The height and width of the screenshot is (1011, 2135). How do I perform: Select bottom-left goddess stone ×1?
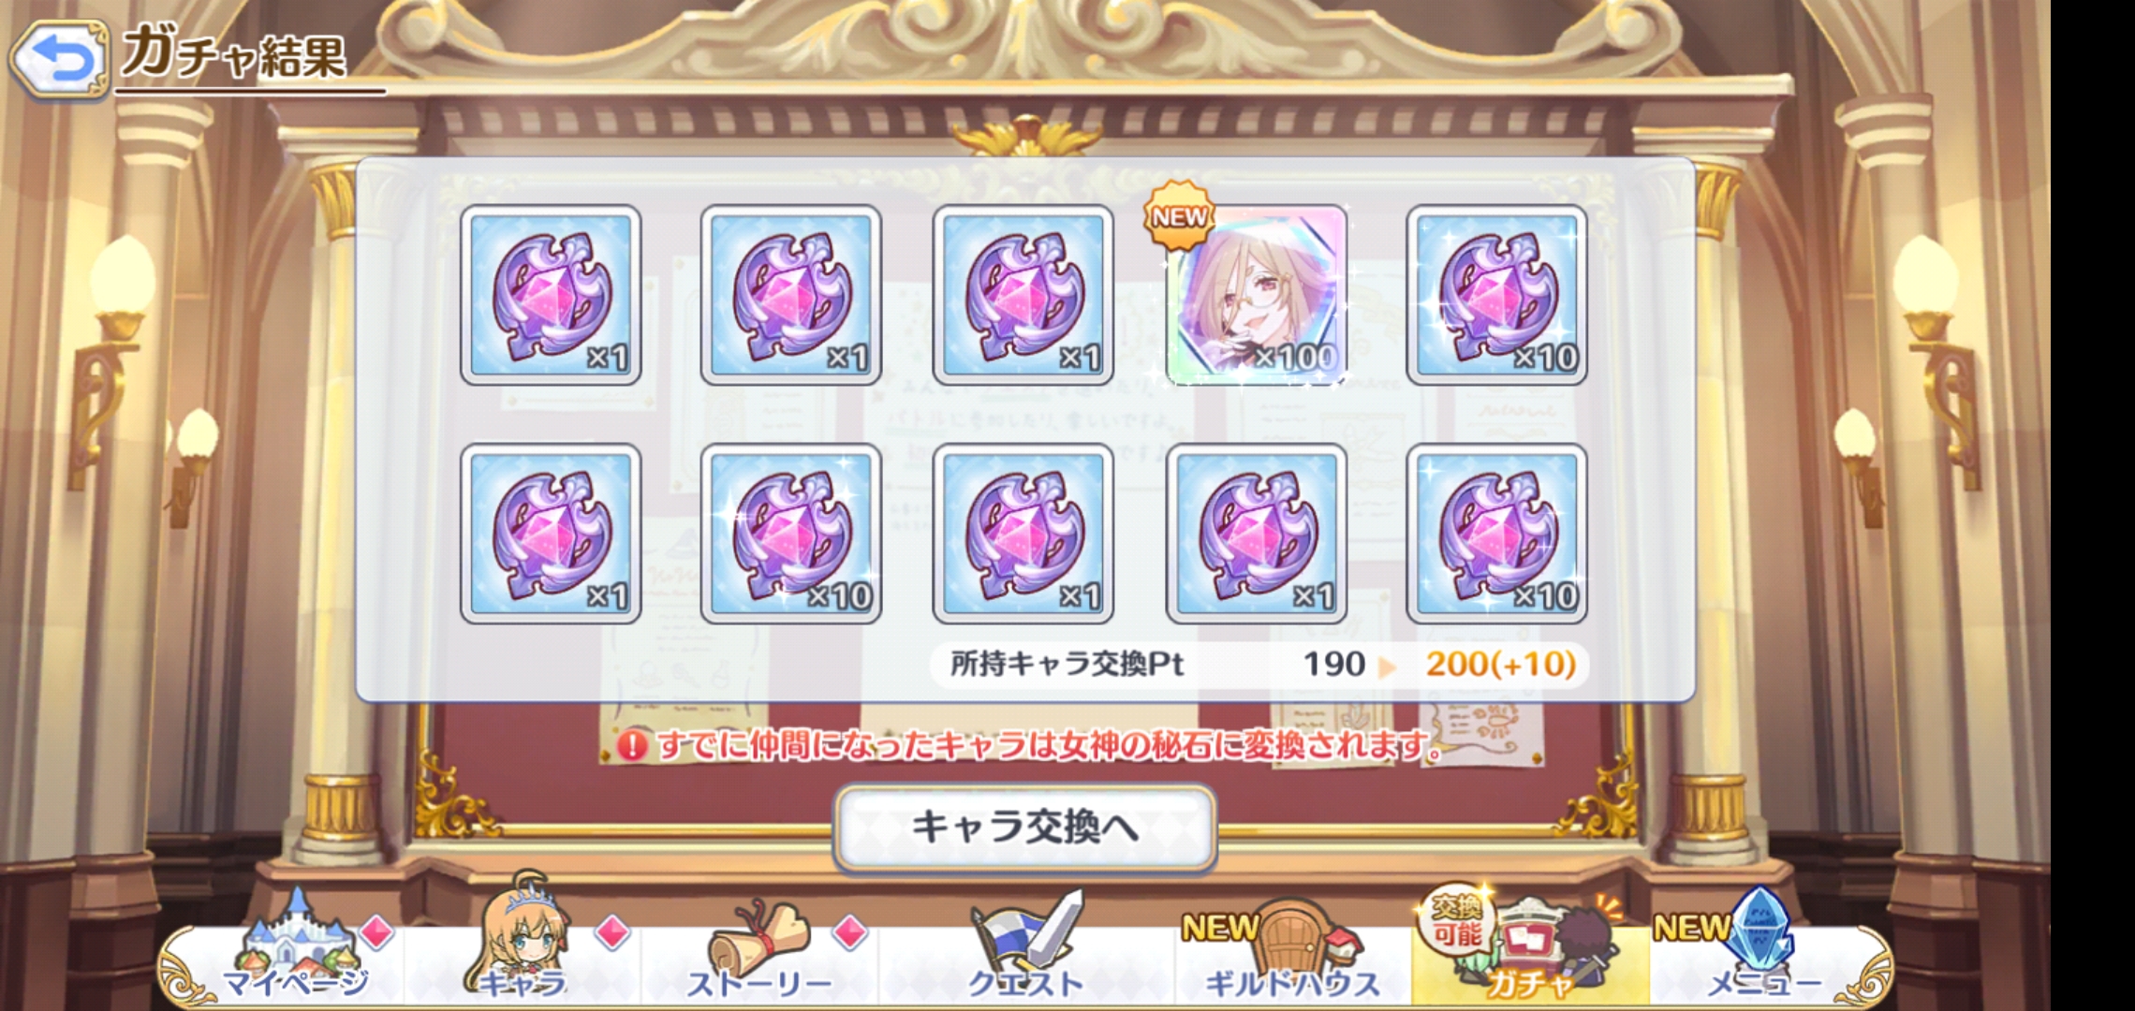pyautogui.click(x=551, y=534)
